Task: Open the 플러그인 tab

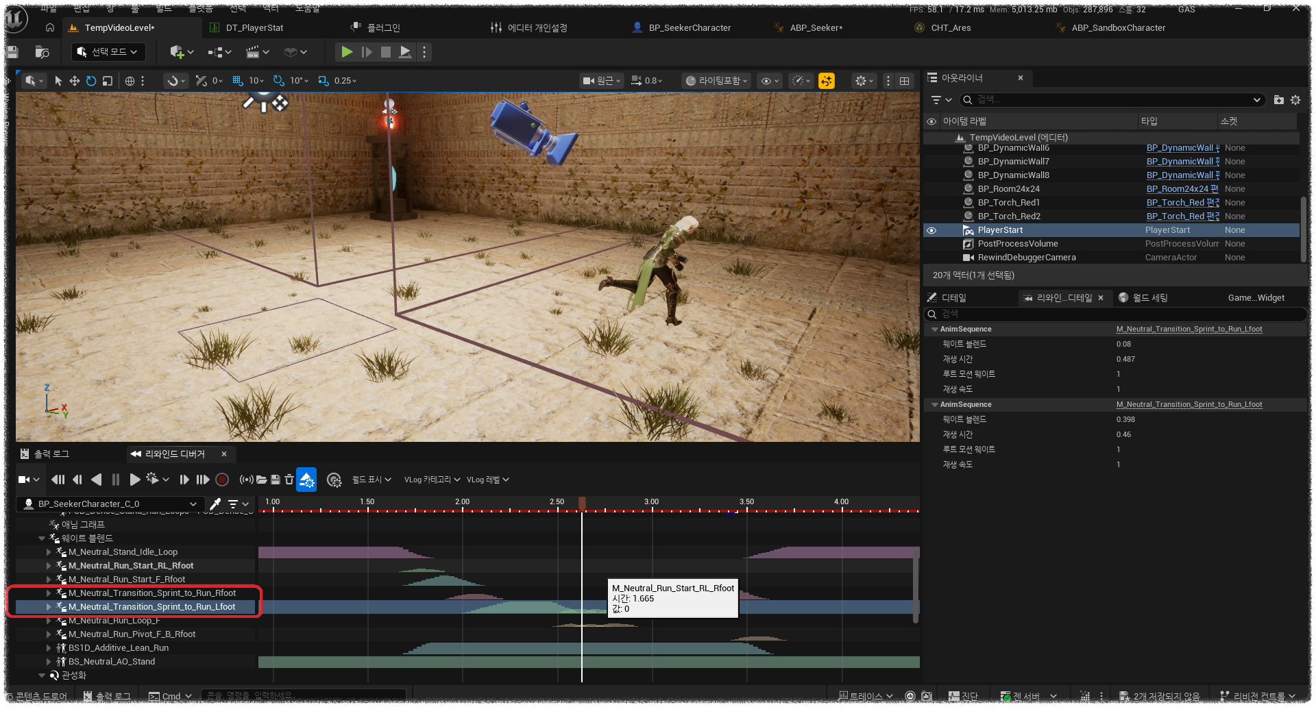Action: 383,28
